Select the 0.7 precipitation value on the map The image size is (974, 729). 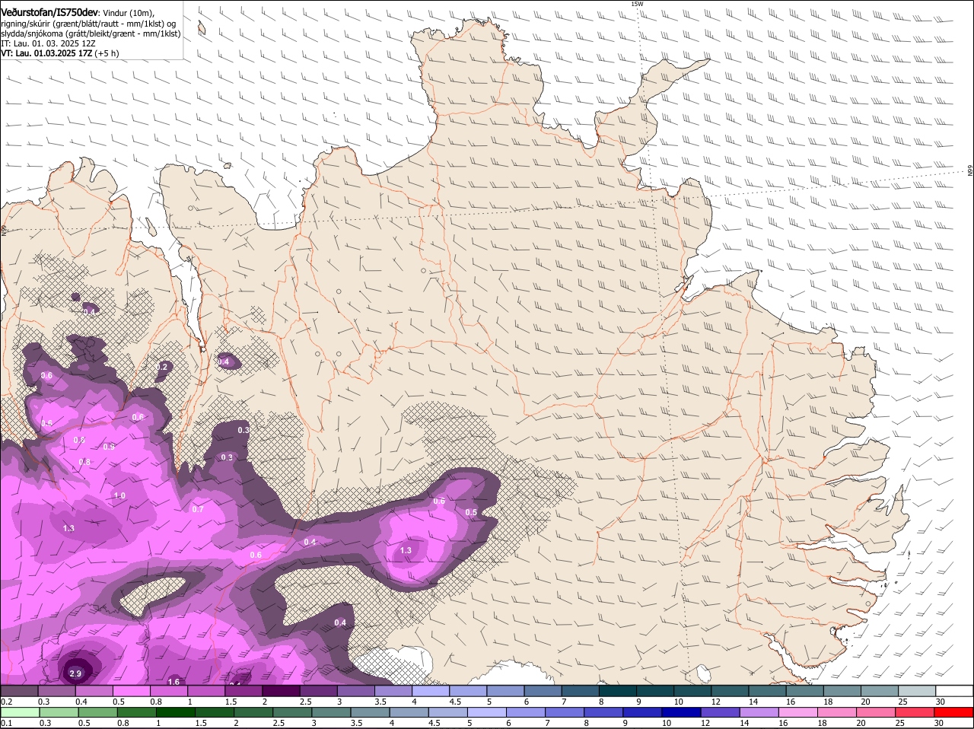pos(198,509)
